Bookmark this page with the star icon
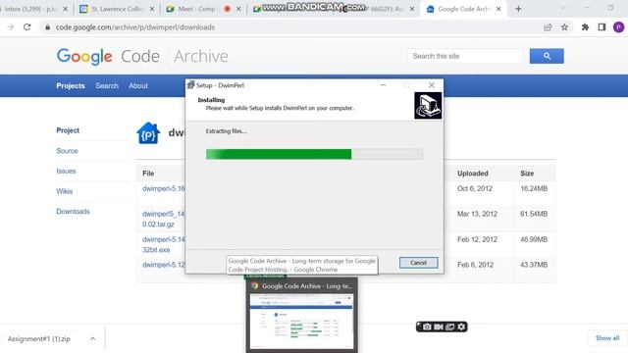628x353 pixels. click(x=564, y=27)
